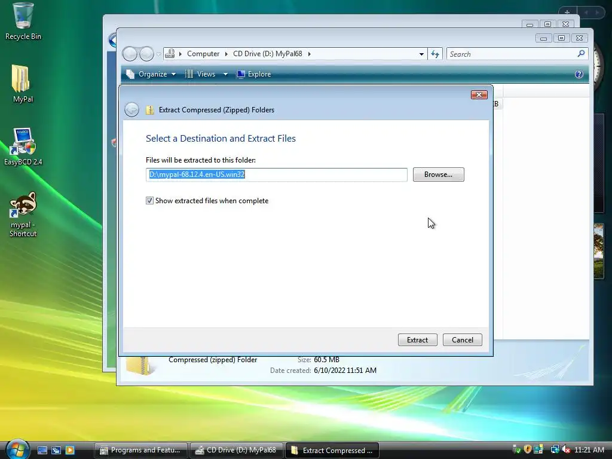Click the destination folder path field
The height and width of the screenshot is (459, 612).
(x=276, y=175)
